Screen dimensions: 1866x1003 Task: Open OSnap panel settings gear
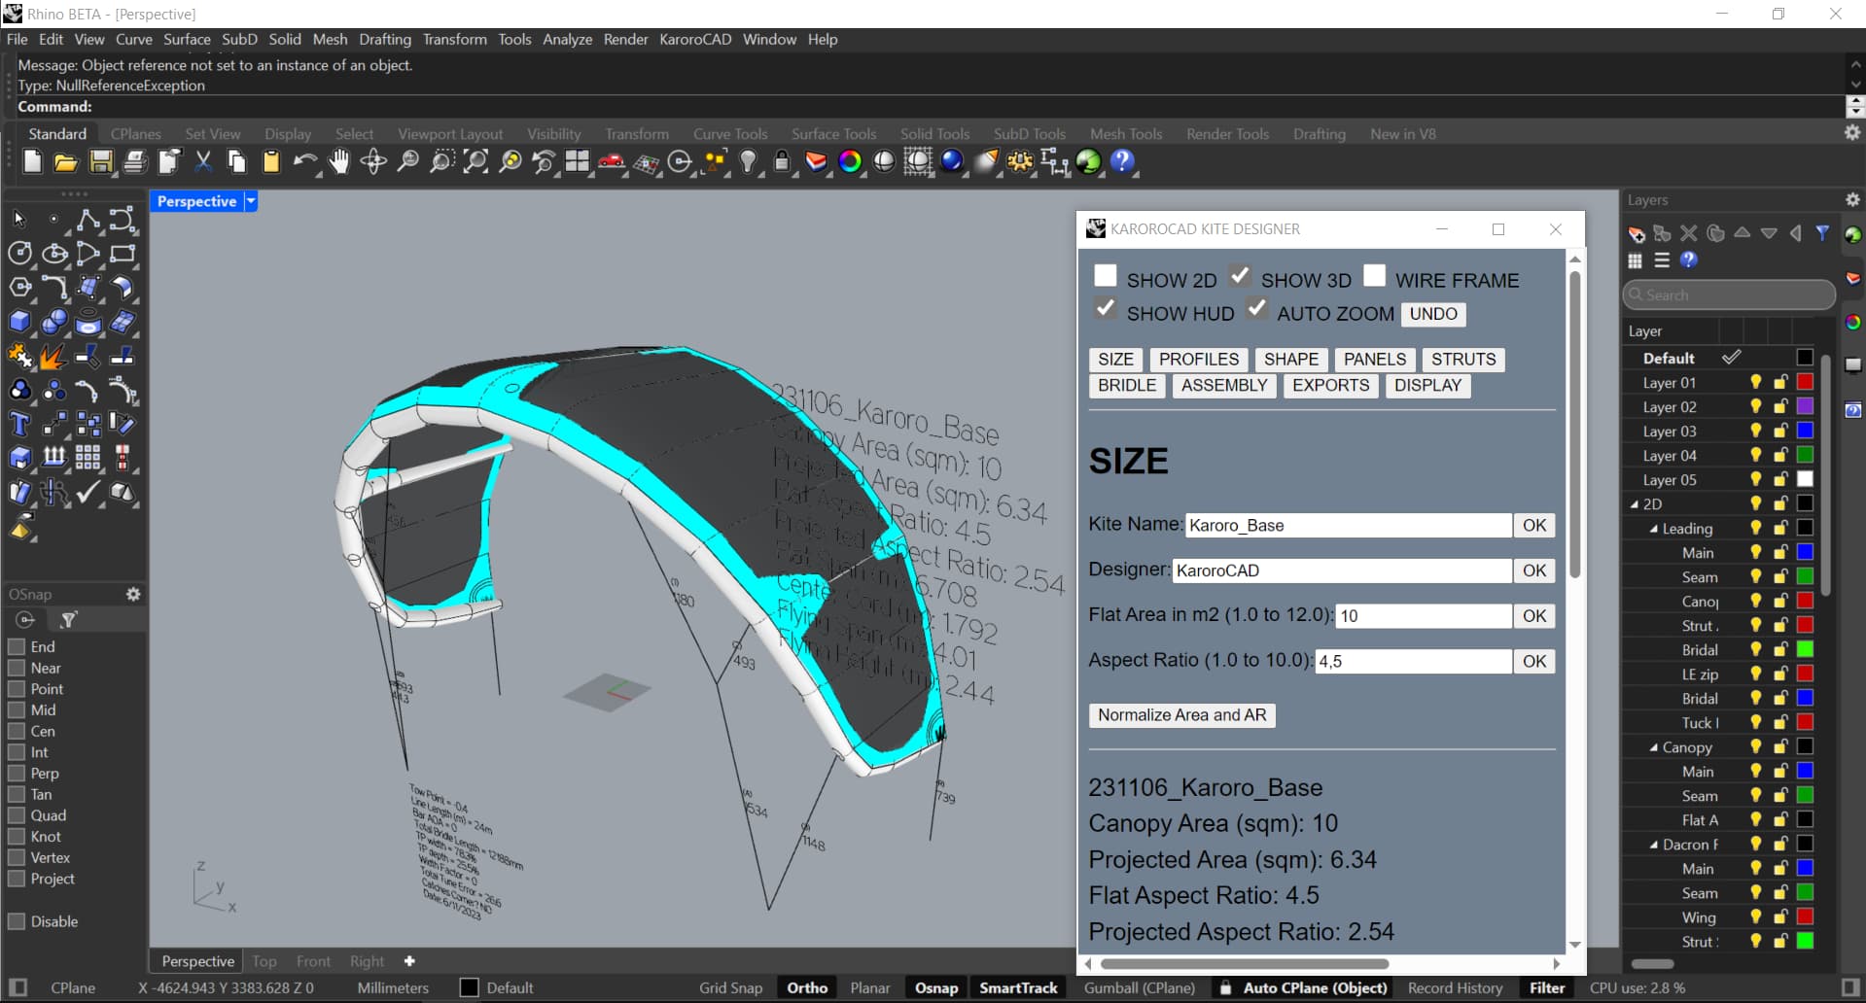tap(133, 594)
